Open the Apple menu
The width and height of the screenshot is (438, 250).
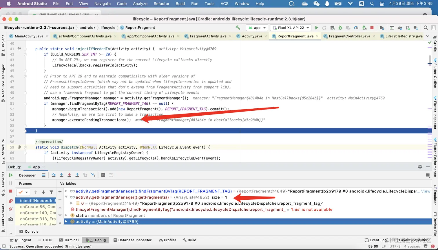tap(8, 4)
